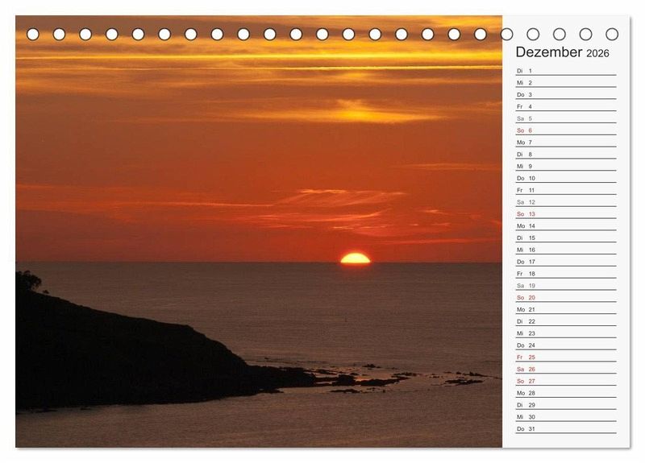This screenshot has height=463, width=645.
Task: Click the year 2026 in the heading
Action: pos(597,54)
